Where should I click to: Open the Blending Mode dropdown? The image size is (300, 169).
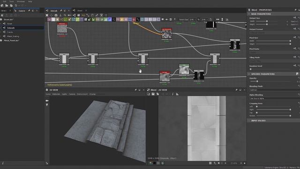coord(274,90)
